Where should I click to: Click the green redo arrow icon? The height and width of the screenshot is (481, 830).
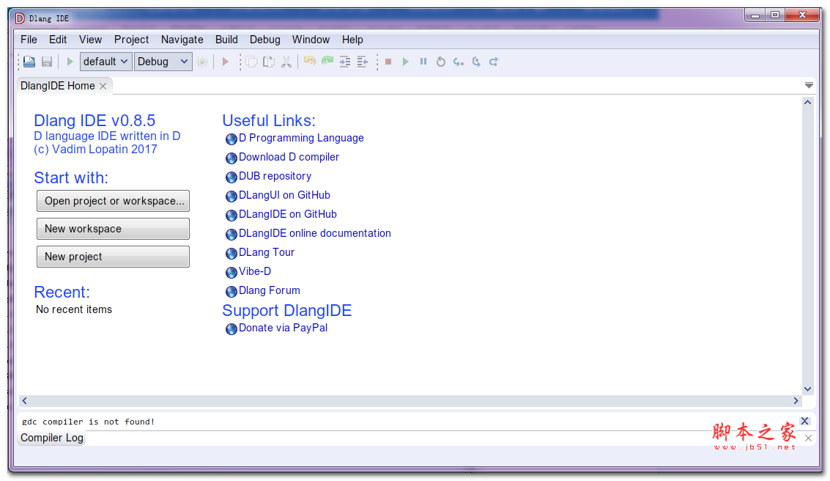pyautogui.click(x=327, y=62)
